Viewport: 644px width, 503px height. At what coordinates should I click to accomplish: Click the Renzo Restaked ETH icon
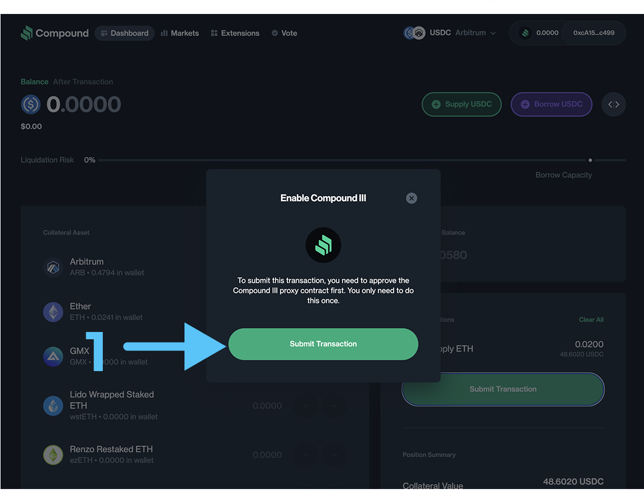point(53,455)
